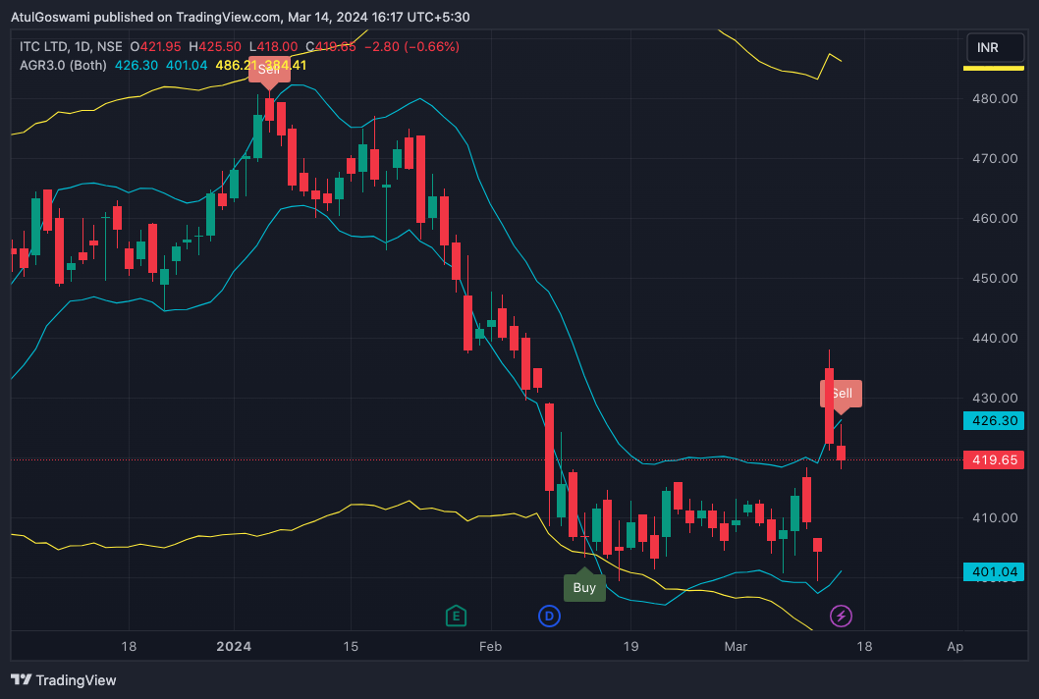Click the 401.04 cyan price axis label
Screen dimensions: 1039x699
pos(994,571)
